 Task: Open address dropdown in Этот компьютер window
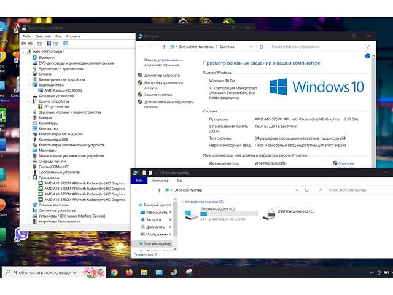297,190
